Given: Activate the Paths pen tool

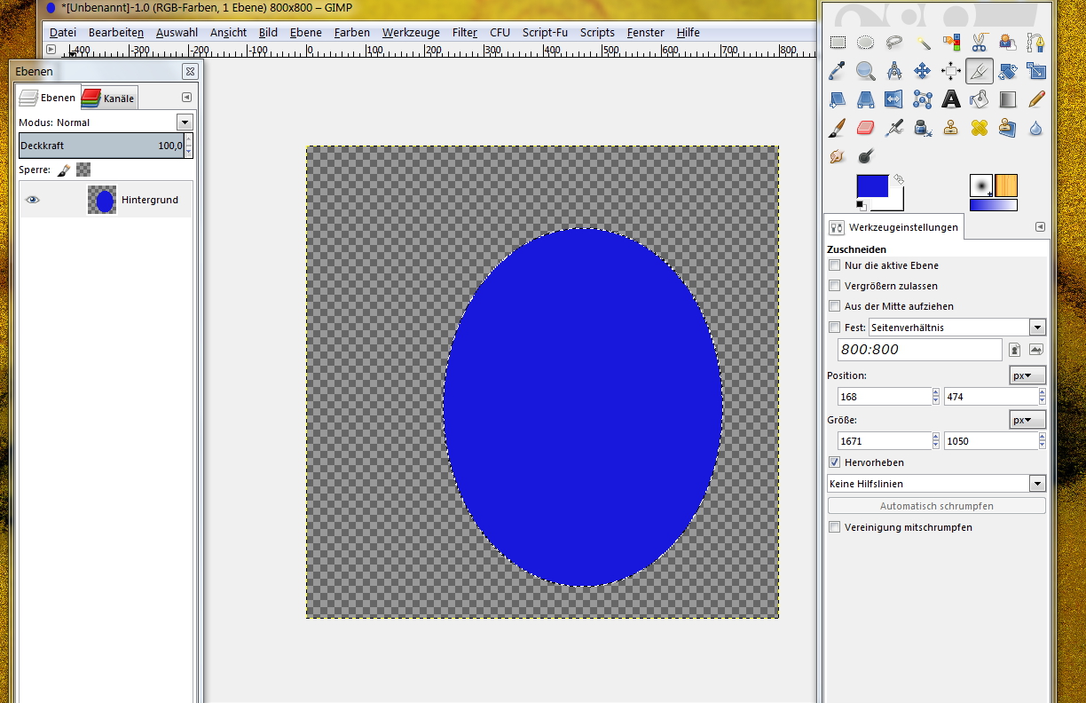Looking at the screenshot, I should point(1036,42).
